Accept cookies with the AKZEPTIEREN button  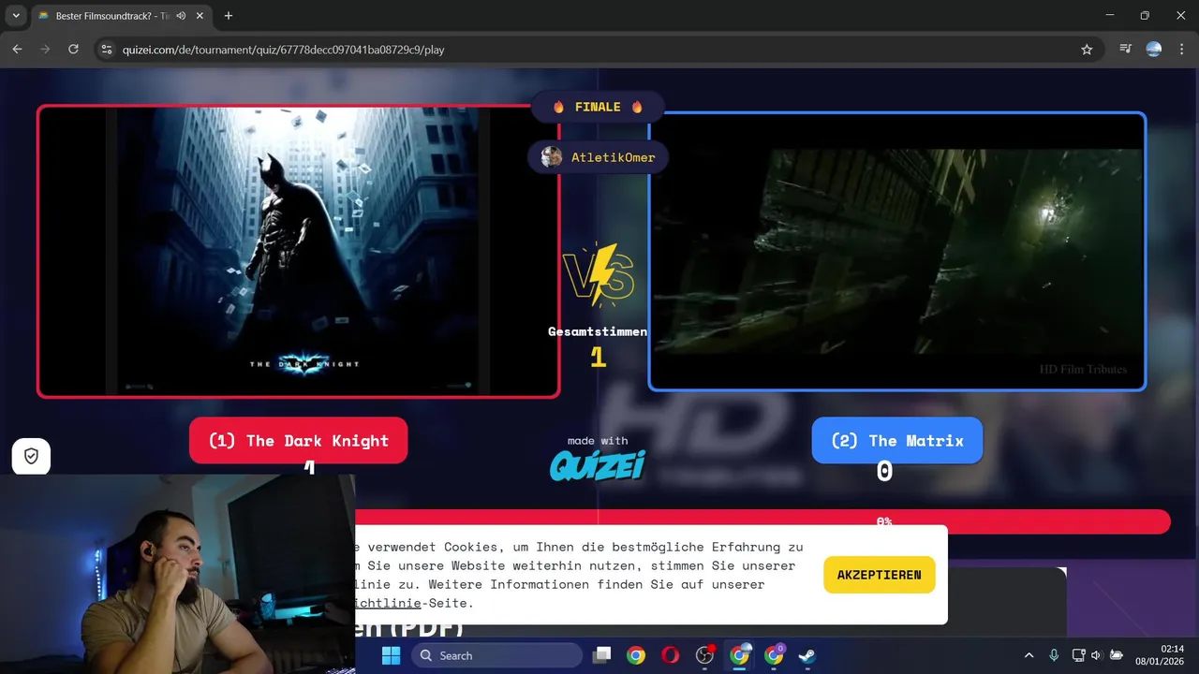tap(880, 575)
